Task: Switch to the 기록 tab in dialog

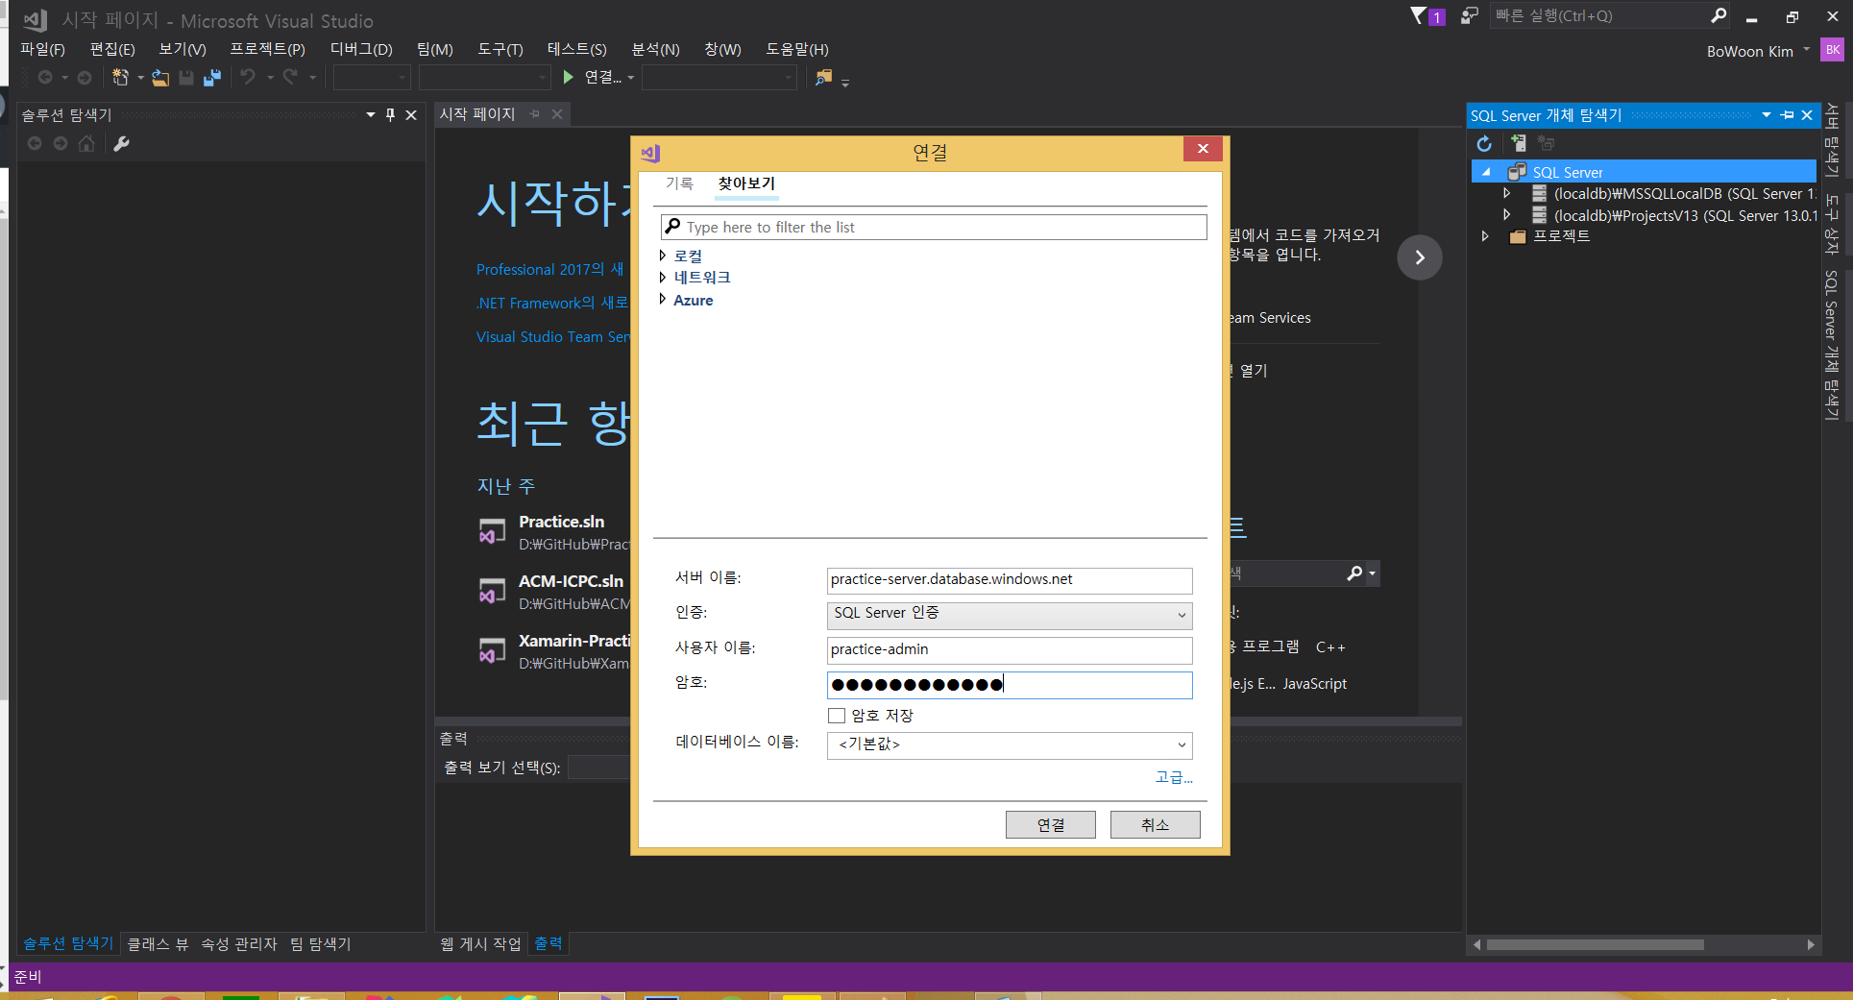Action: point(679,183)
